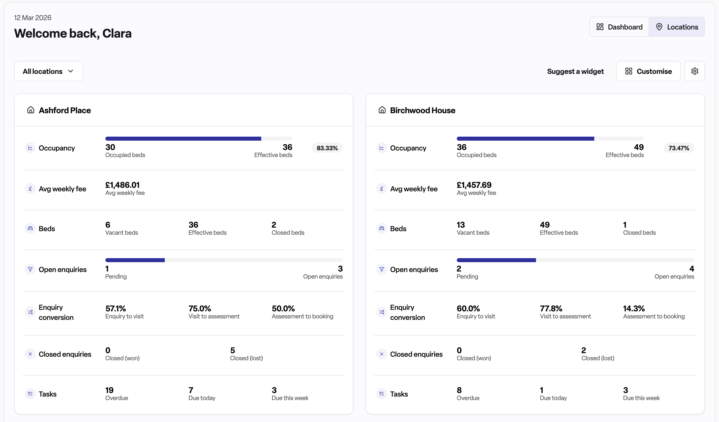Click the Suggest a widget link

pyautogui.click(x=575, y=71)
